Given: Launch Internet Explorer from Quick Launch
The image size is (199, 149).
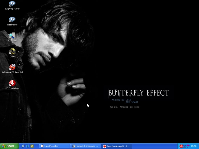Looking at the screenshot, I should (x=27, y=146).
